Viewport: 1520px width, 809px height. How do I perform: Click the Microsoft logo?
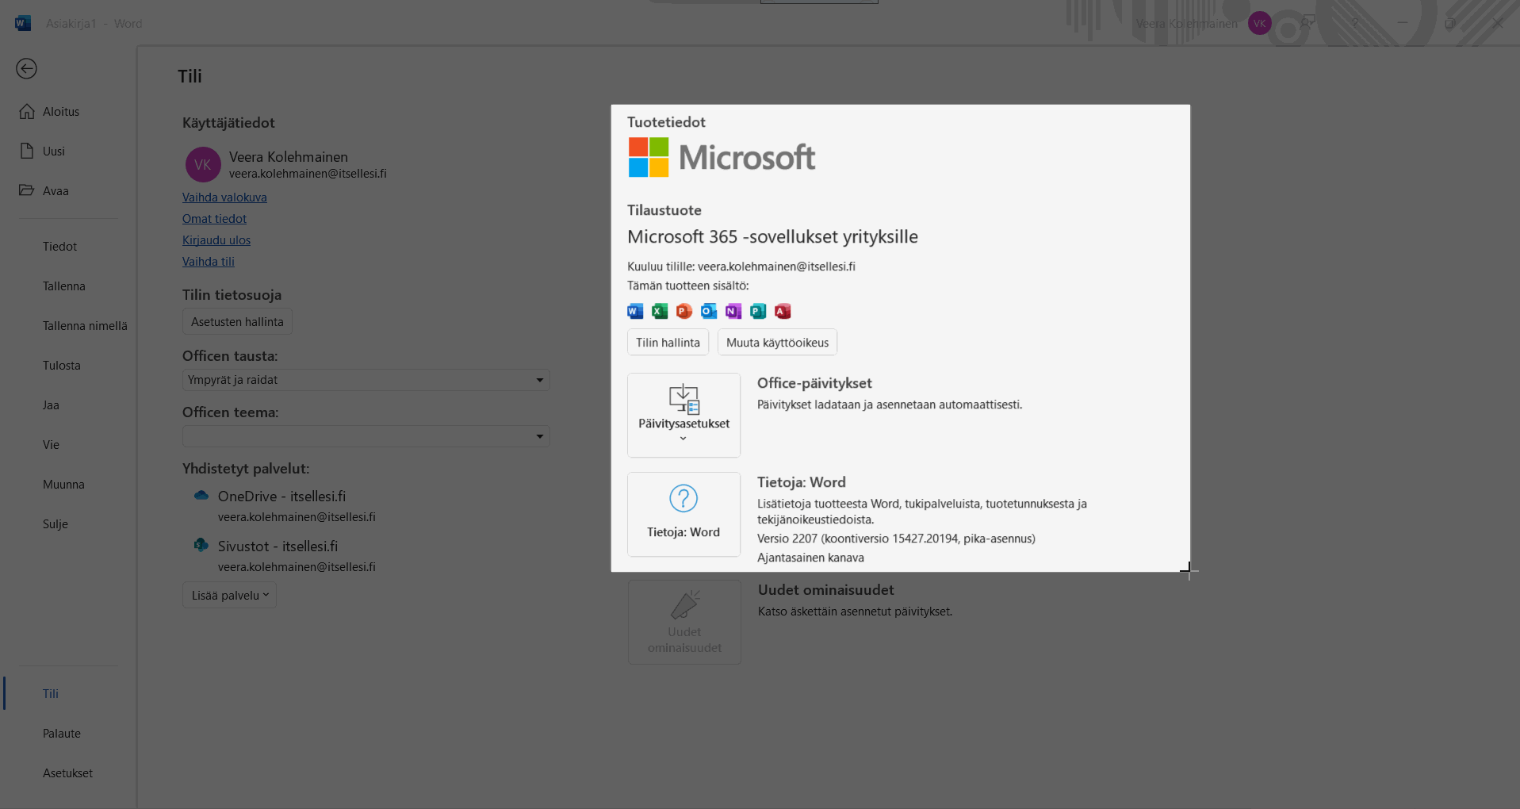click(722, 157)
